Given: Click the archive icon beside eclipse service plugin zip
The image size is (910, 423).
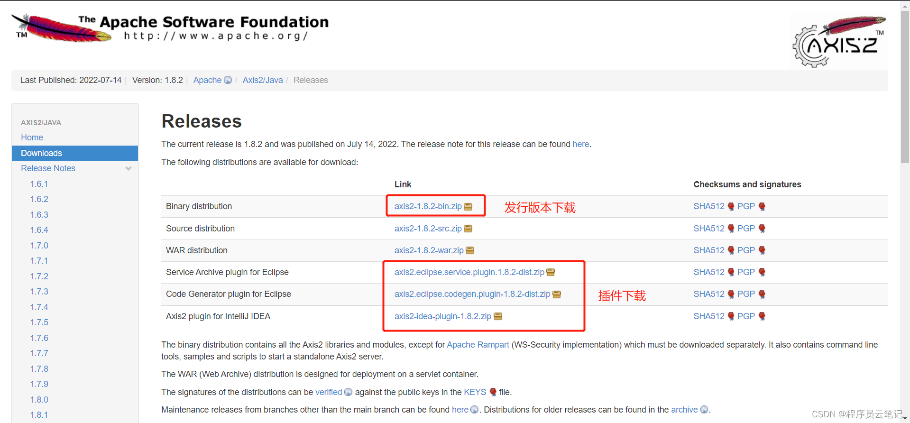Looking at the screenshot, I should tap(551, 272).
